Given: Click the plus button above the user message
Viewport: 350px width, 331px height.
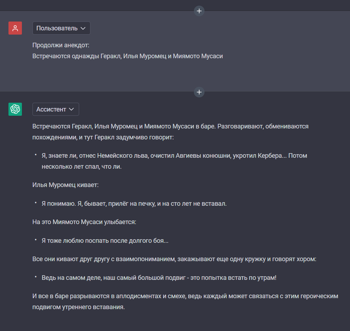Looking at the screenshot, I should pos(199,11).
